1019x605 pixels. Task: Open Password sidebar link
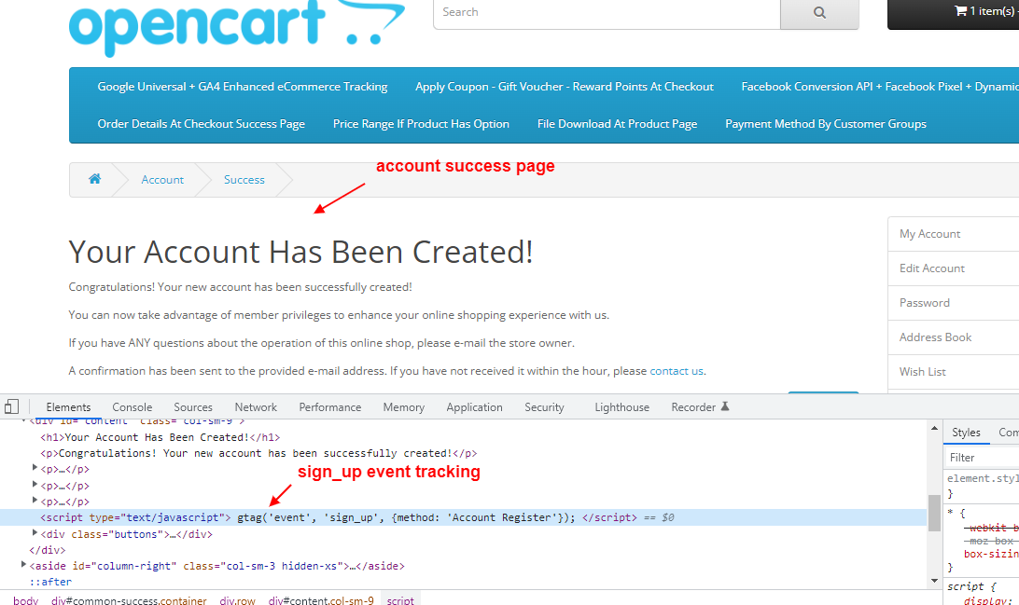954,302
